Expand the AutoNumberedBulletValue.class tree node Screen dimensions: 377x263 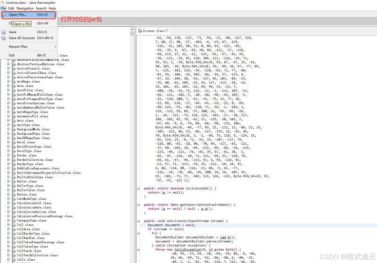tap(8, 107)
